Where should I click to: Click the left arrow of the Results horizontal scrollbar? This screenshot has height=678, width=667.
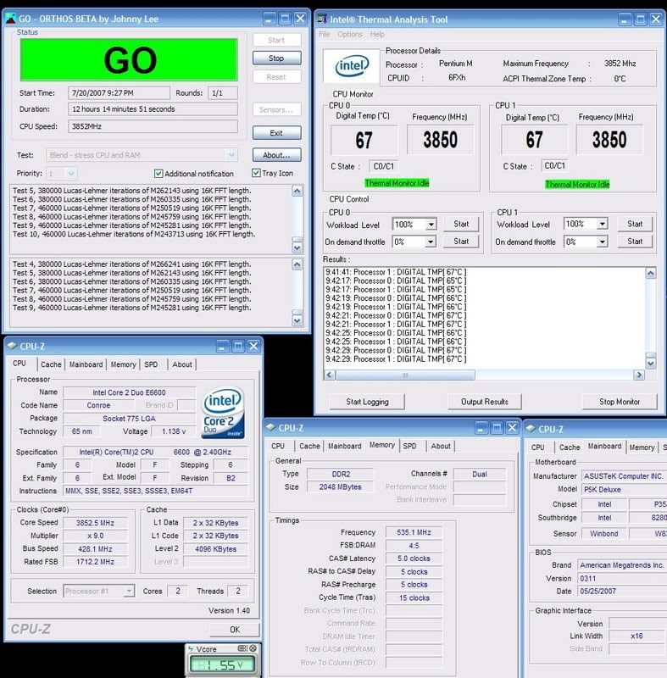point(330,375)
